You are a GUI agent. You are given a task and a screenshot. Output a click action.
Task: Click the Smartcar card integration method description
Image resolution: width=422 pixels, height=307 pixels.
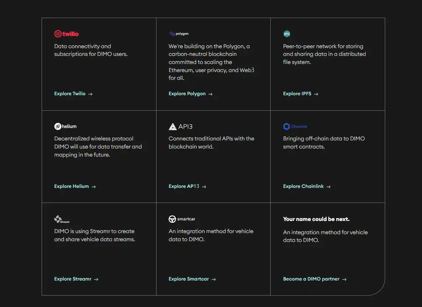click(x=211, y=235)
